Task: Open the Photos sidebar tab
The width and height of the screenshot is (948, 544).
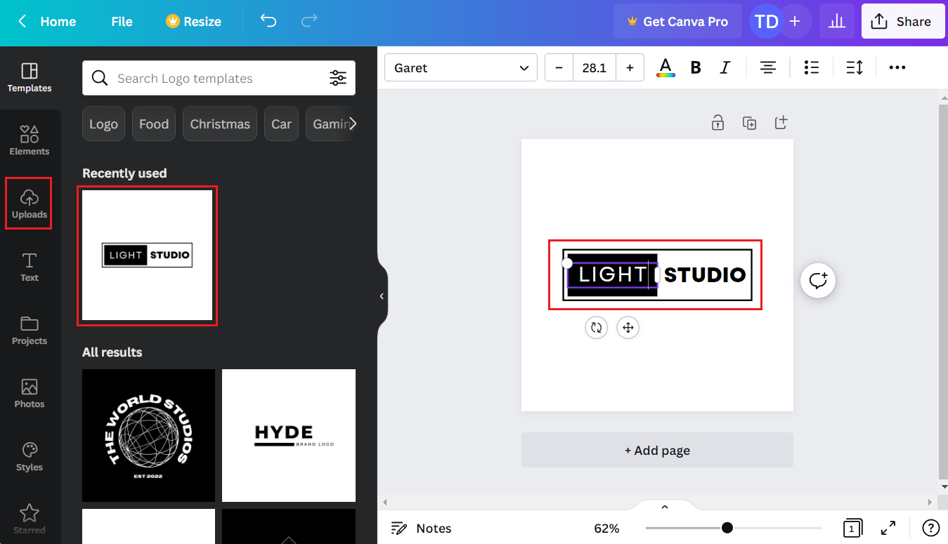Action: pyautogui.click(x=30, y=393)
